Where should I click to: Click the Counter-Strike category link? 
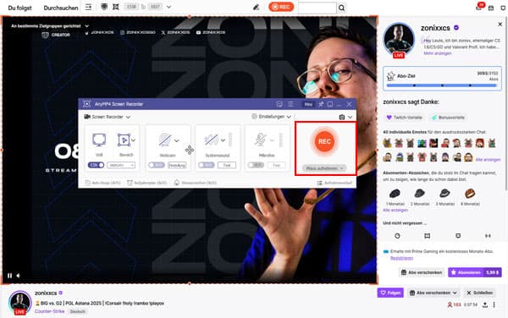pos(50,311)
